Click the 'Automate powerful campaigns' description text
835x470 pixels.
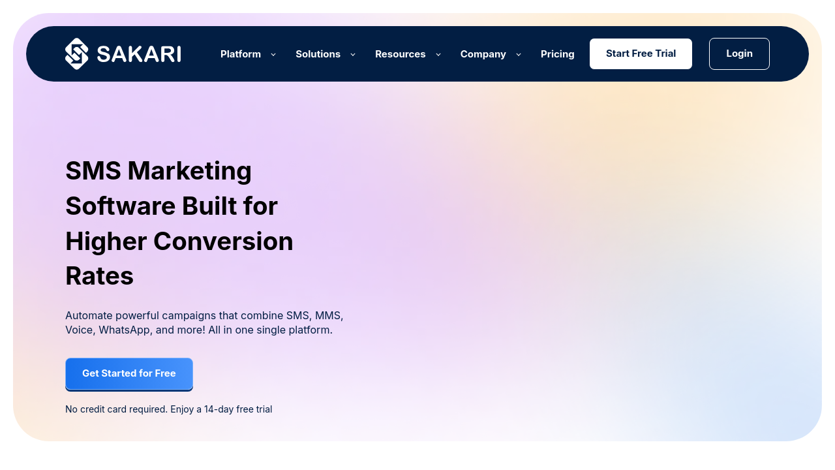[204, 315]
